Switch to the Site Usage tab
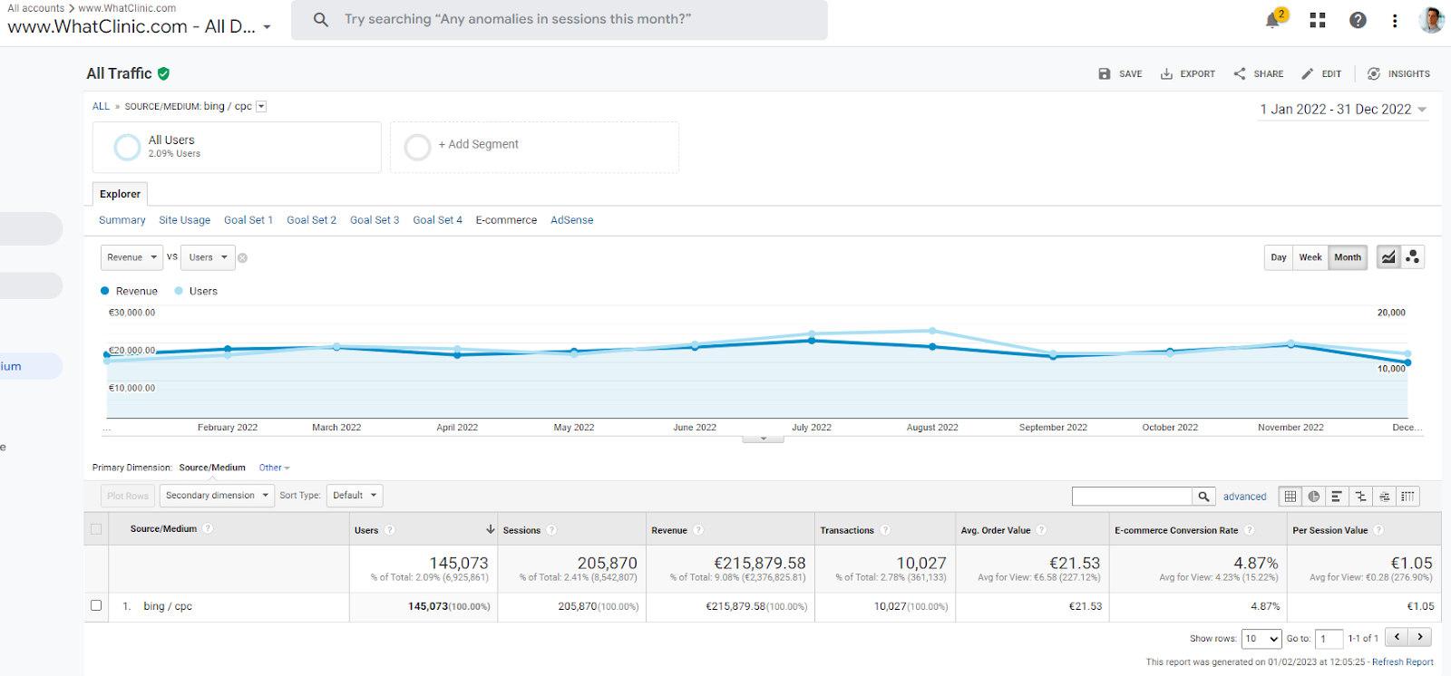The image size is (1451, 676). point(184,220)
